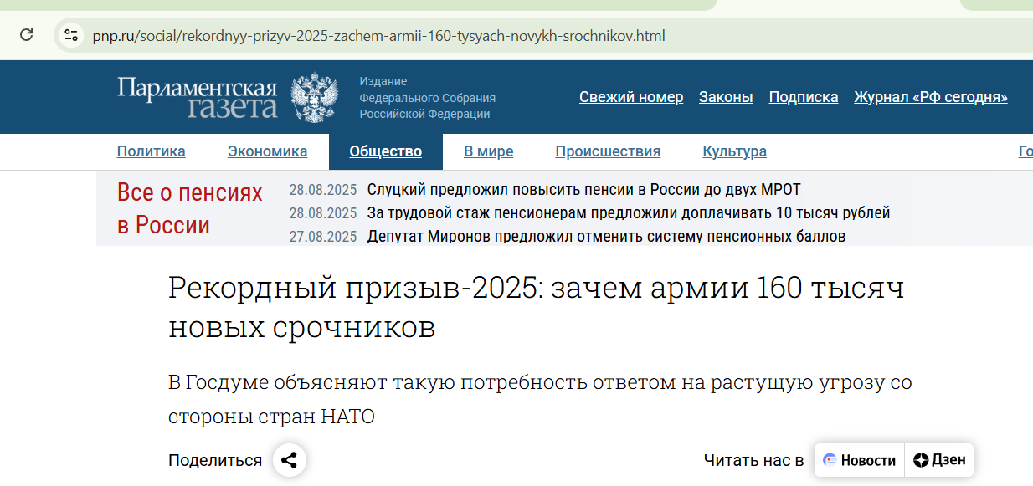Open site information icon in address bar
This screenshot has width=1033, height=486.
coord(72,35)
